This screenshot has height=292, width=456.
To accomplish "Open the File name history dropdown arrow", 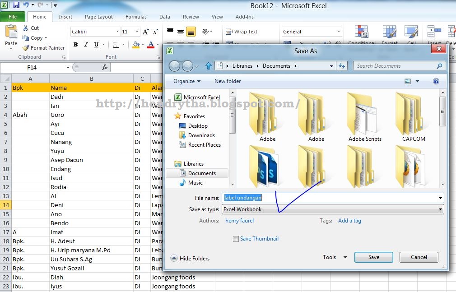I will click(440, 198).
